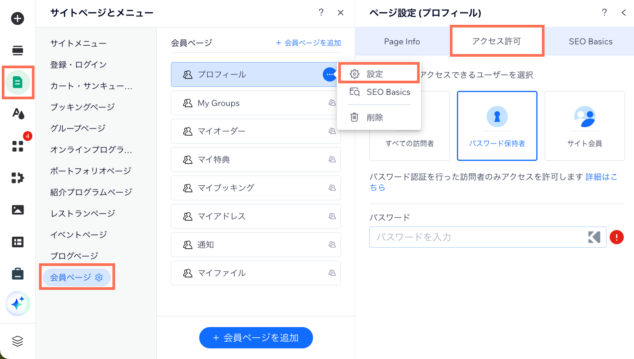This screenshot has width=634, height=359.
Task: Click the AI assistant sparkle icon
Action: tap(17, 304)
